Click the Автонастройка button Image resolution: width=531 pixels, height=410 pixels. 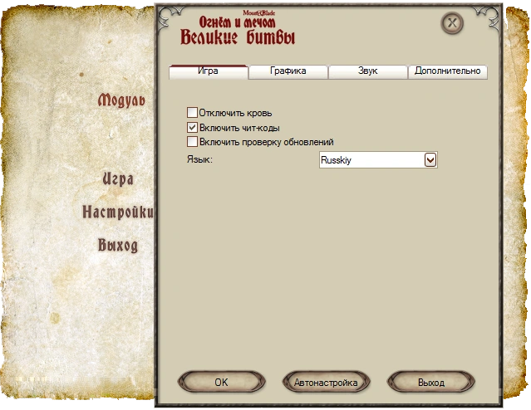click(326, 383)
